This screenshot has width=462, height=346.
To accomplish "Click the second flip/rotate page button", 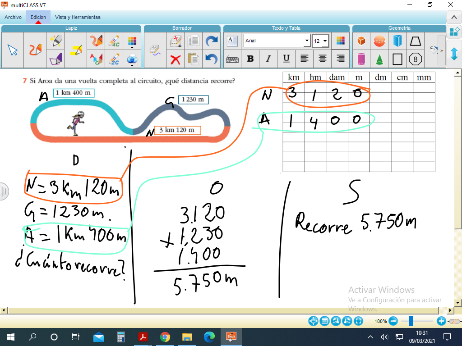I will coord(347,321).
